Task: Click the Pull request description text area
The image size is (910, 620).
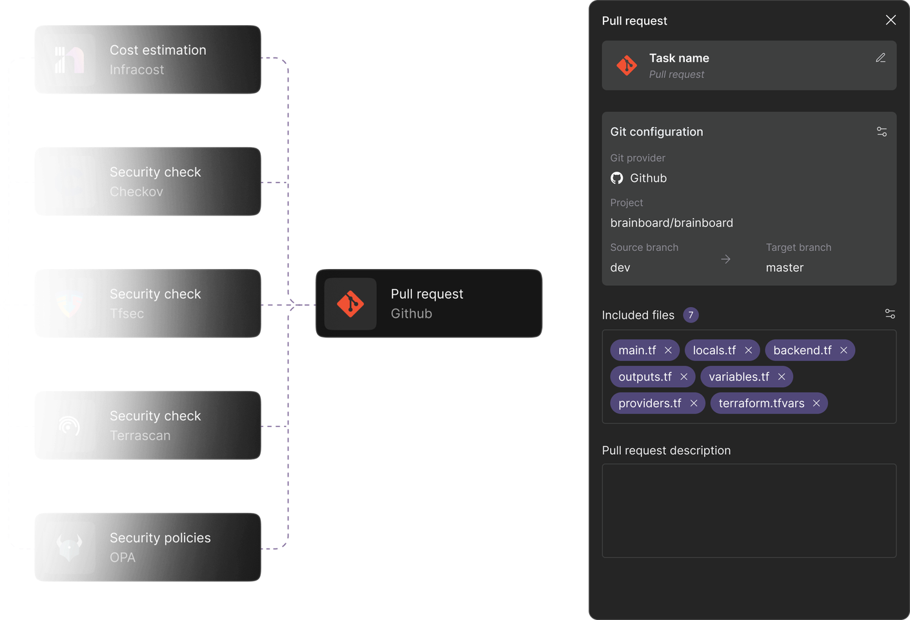Action: click(x=749, y=510)
